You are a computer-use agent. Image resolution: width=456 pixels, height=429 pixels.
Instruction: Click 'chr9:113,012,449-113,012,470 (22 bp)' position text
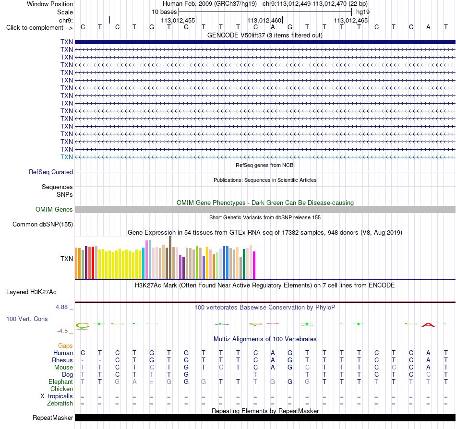coord(315,4)
